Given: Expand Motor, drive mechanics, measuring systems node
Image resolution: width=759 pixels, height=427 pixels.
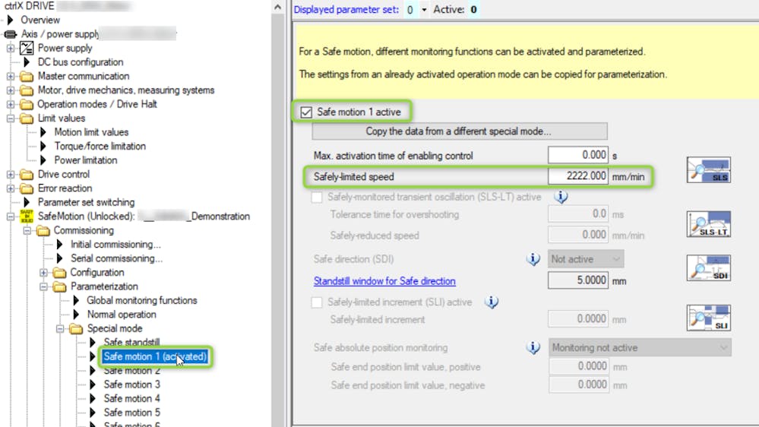Looking at the screenshot, I should pos(10,90).
